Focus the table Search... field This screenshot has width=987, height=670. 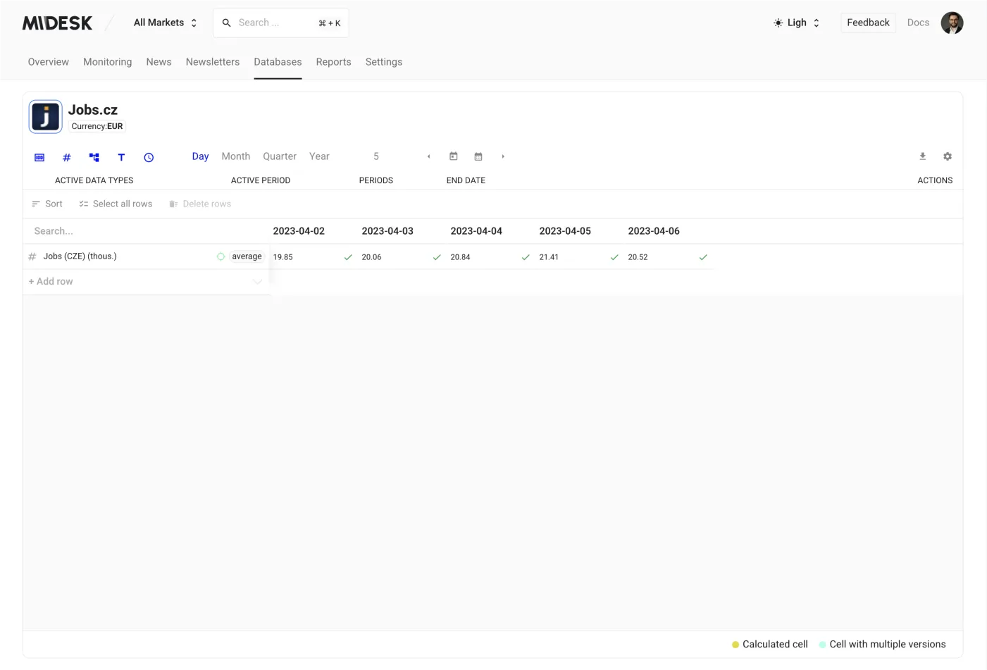tap(147, 231)
